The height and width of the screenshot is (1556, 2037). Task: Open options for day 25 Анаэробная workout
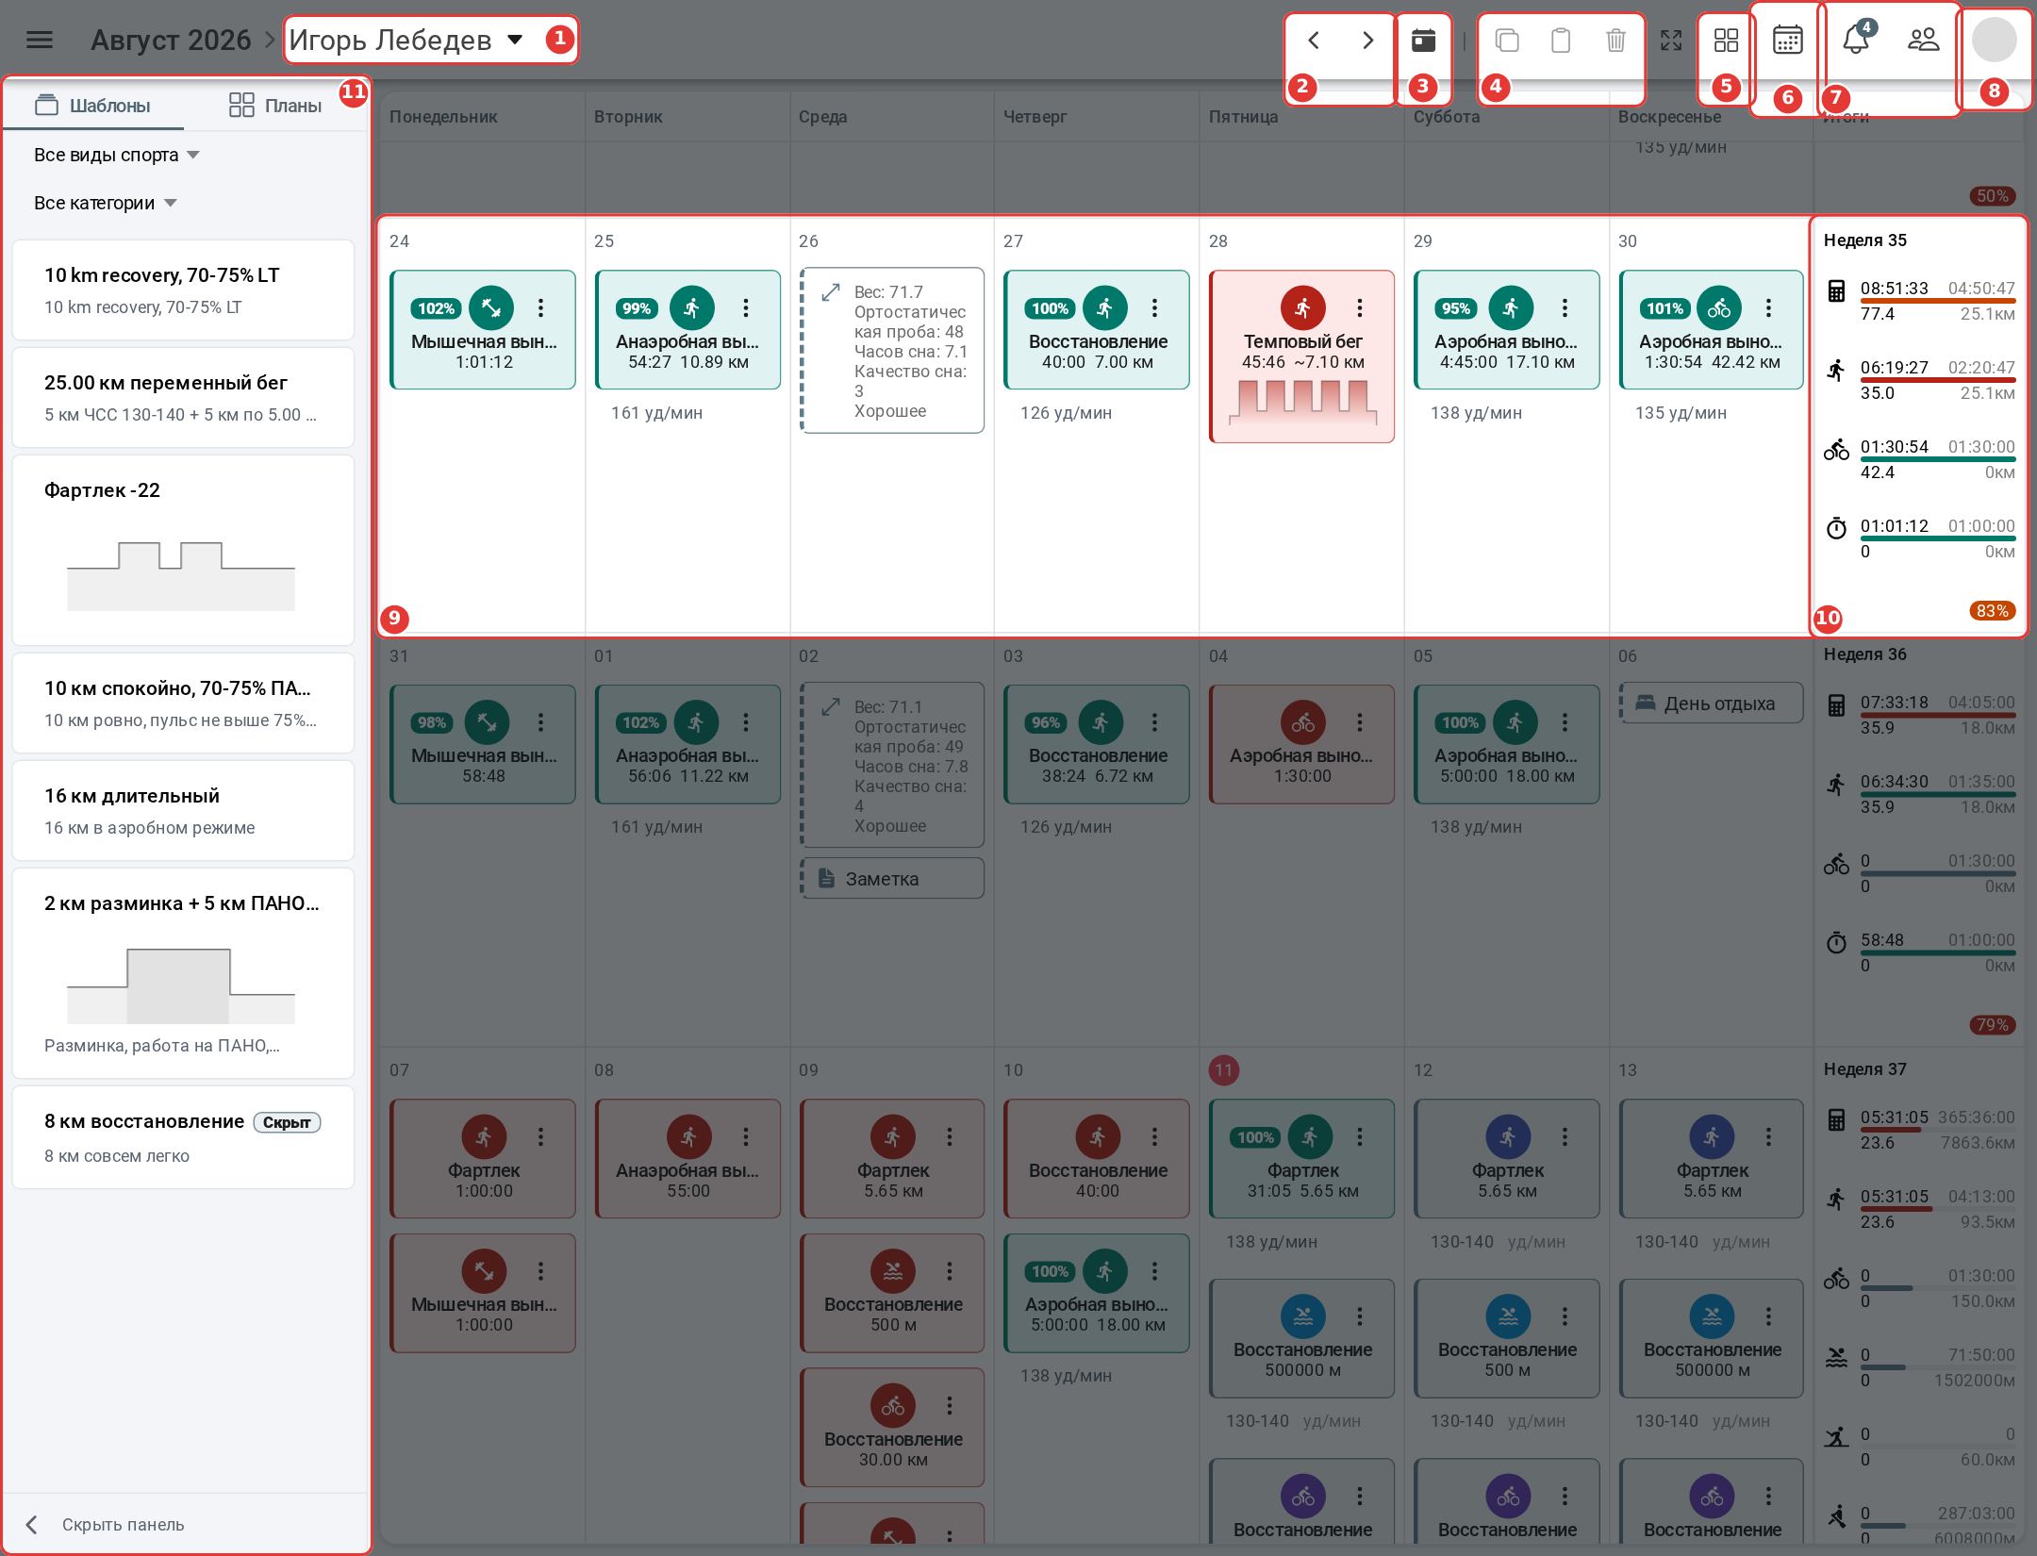pyautogui.click(x=745, y=307)
